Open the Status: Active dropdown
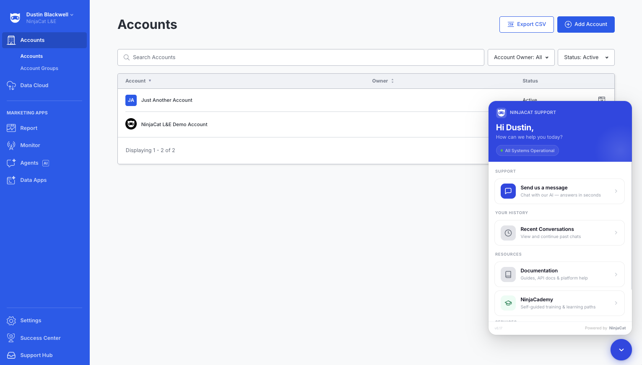Image resolution: width=642 pixels, height=365 pixels. coord(586,57)
